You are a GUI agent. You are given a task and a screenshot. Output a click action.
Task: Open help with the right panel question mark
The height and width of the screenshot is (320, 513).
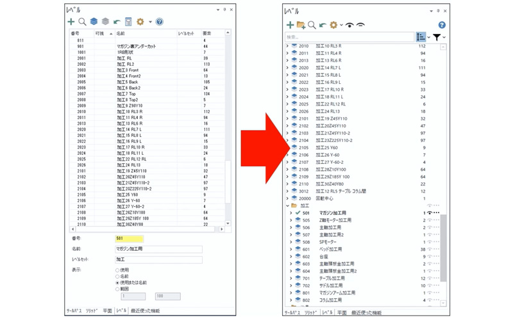(442, 25)
